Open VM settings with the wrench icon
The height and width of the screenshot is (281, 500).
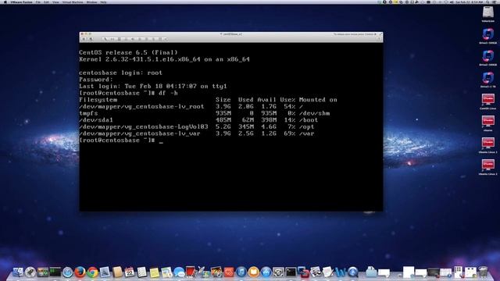pos(105,39)
